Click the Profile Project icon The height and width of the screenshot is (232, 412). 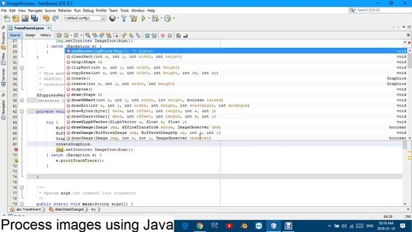(x=167, y=19)
